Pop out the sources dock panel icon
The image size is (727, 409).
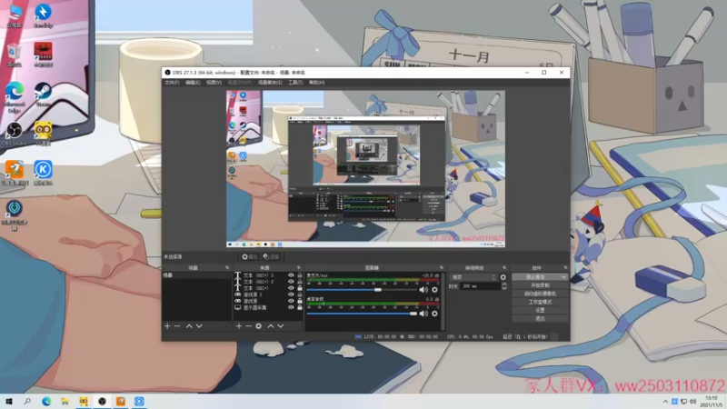coord(299,267)
